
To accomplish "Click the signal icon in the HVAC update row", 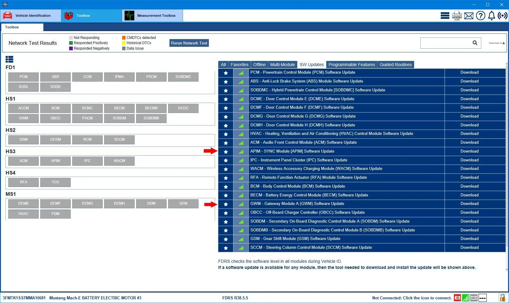I will pyautogui.click(x=241, y=134).
